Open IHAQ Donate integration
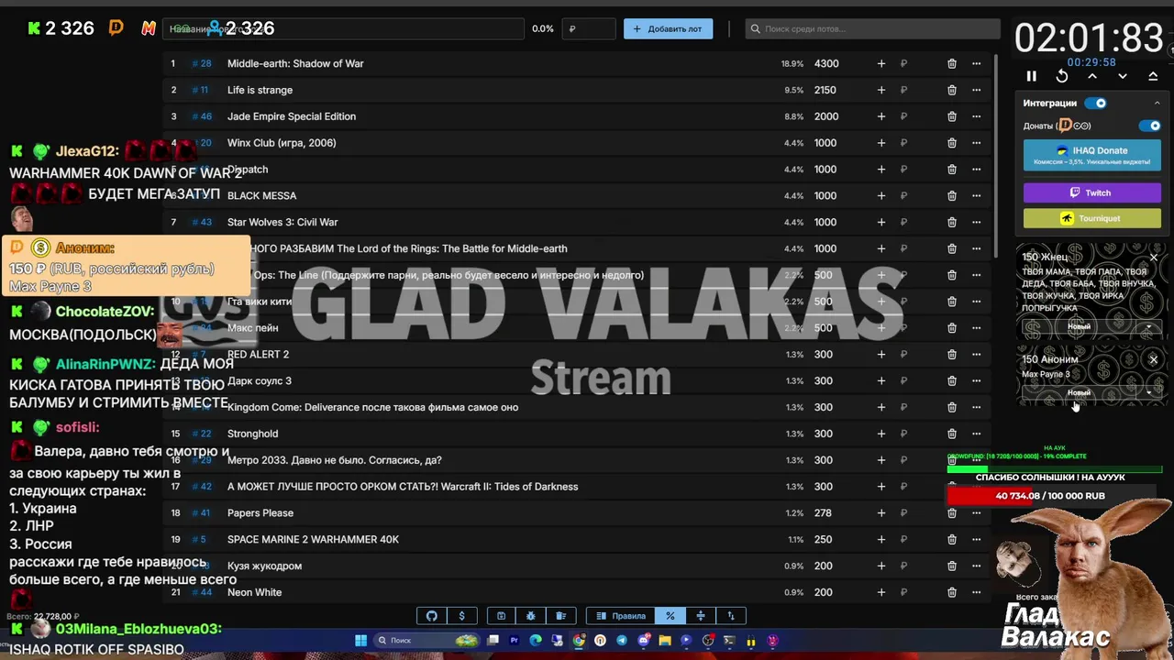This screenshot has width=1174, height=660. [x=1091, y=155]
